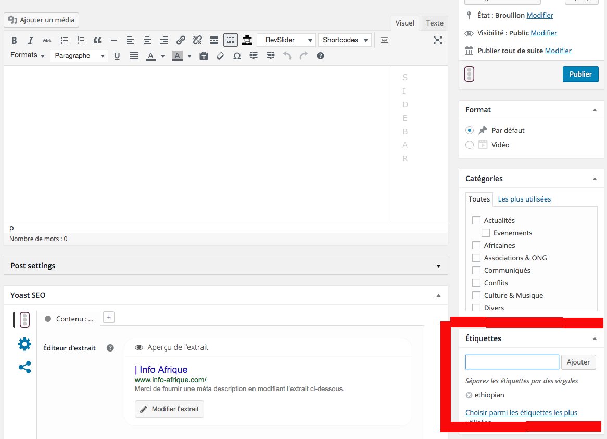Open the text color picker arrow

click(163, 56)
